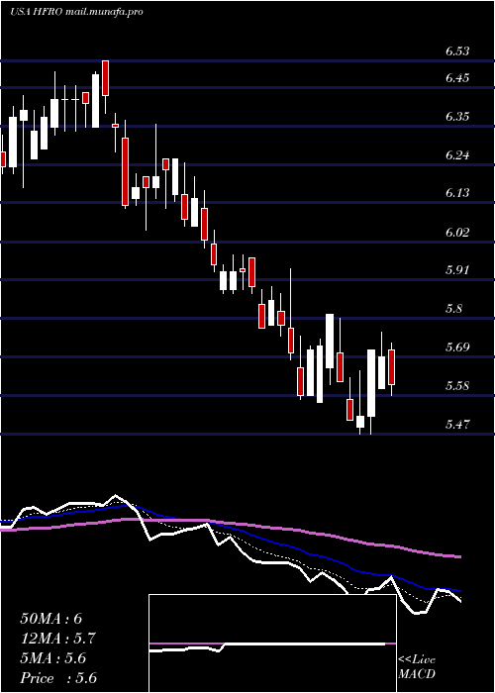495x693 pixels.
Task: Click the 6.02 price axis label
Action: 457,232
